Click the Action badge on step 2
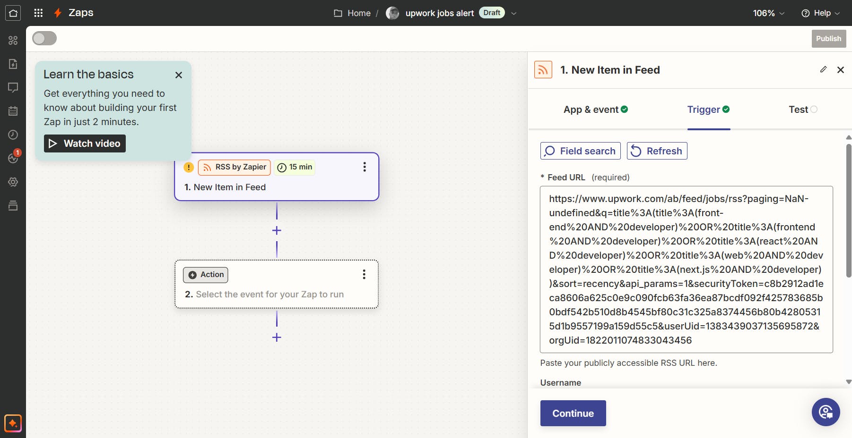The height and width of the screenshot is (438, 852). click(x=206, y=275)
